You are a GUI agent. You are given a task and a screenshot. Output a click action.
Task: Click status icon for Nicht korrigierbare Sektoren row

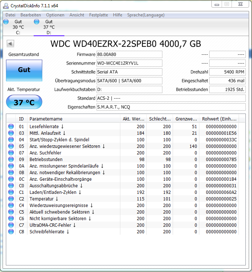coord(11,219)
